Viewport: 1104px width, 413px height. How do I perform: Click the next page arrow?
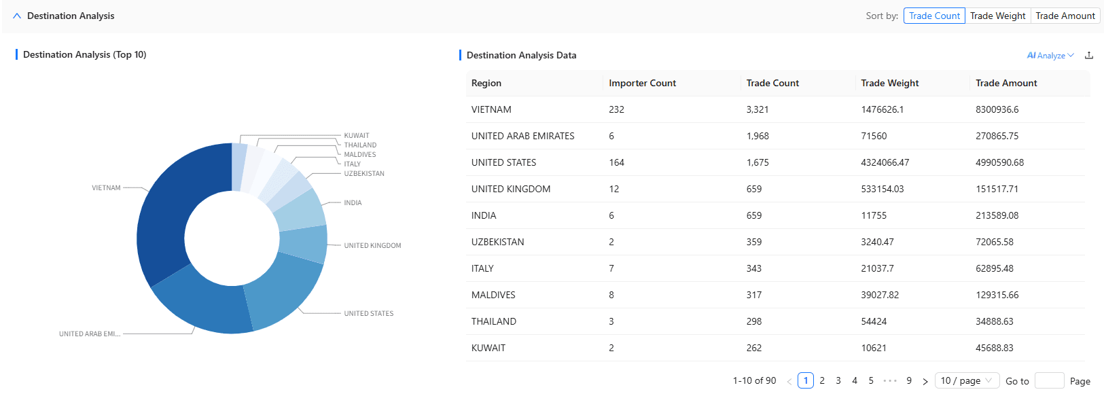925,381
